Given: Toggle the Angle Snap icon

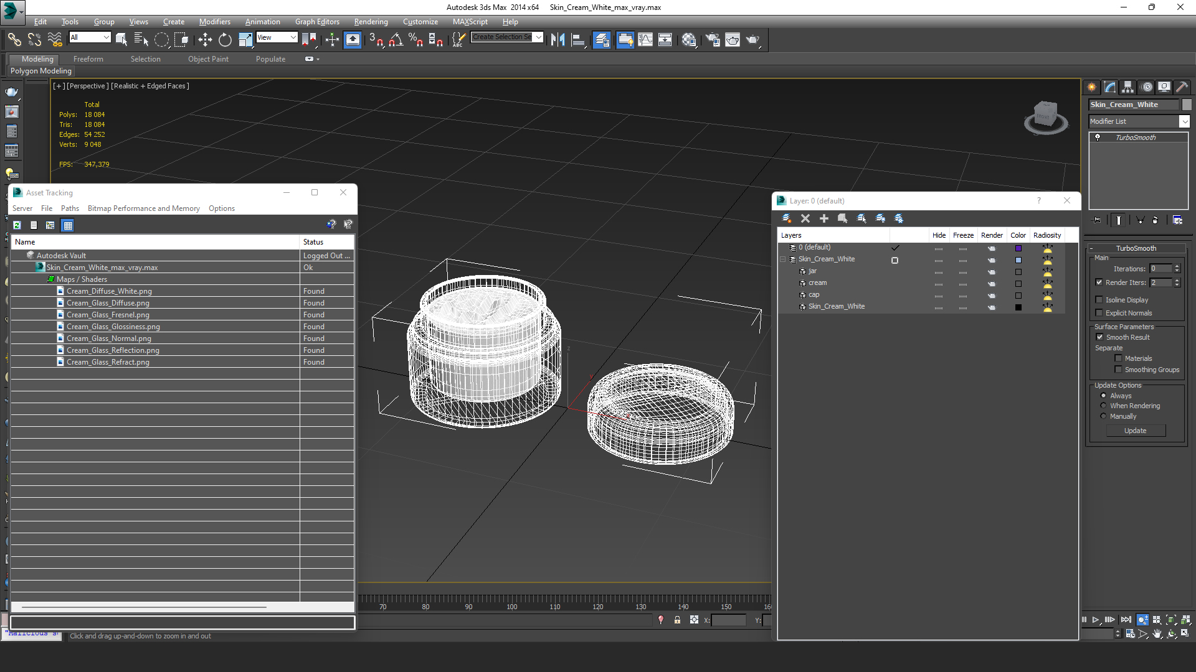Looking at the screenshot, I should tap(396, 40).
